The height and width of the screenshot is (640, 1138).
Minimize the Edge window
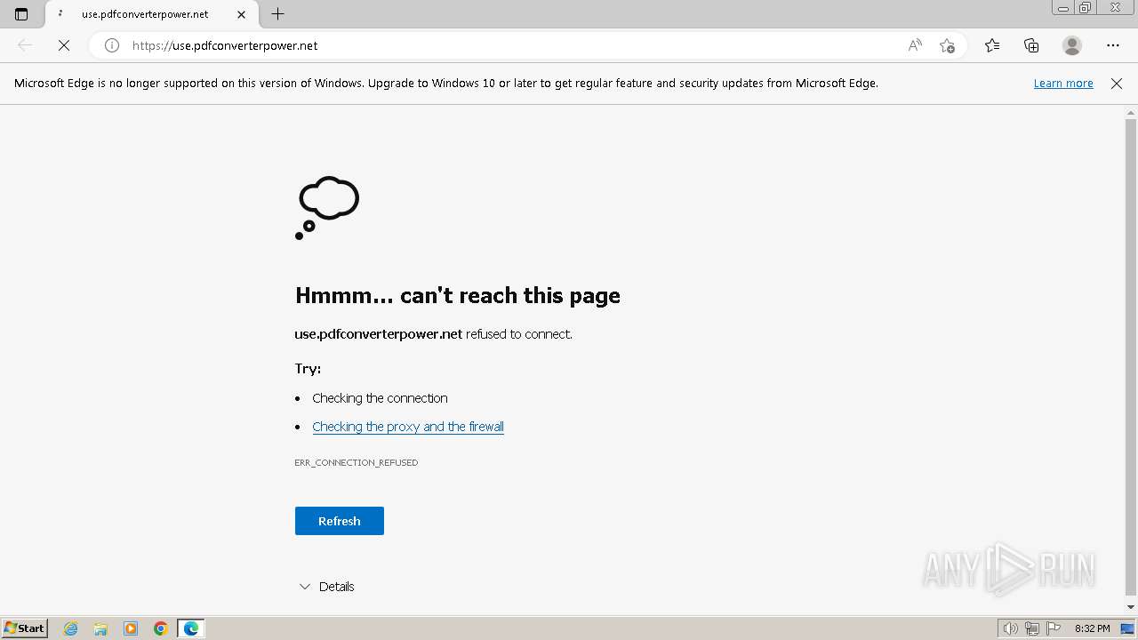click(x=1062, y=8)
